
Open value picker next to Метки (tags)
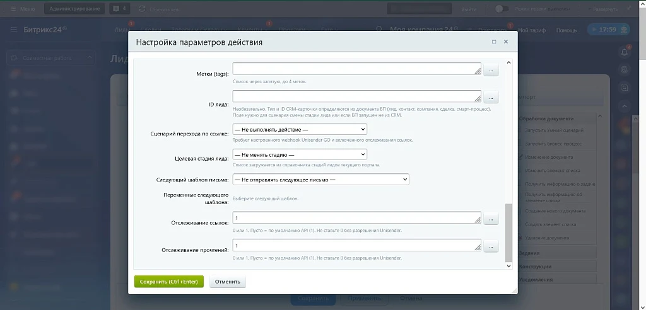491,70
